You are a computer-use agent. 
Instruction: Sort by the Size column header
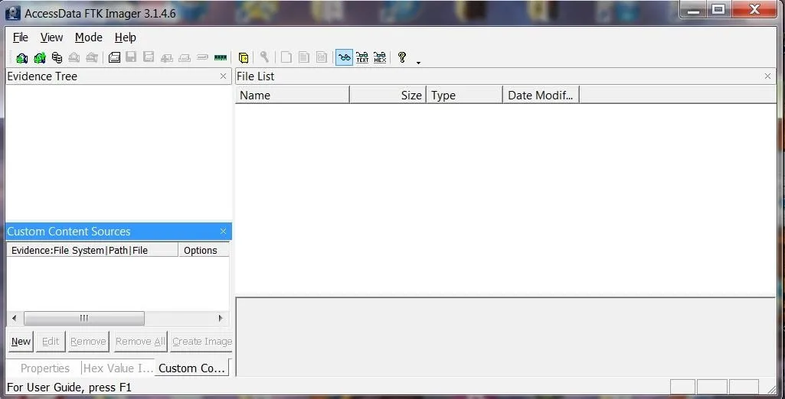click(388, 95)
